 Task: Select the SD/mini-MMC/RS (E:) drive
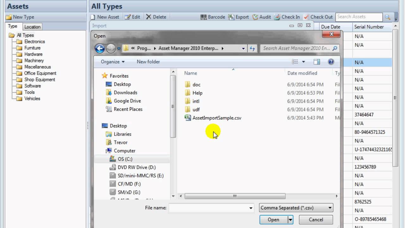coord(140,175)
